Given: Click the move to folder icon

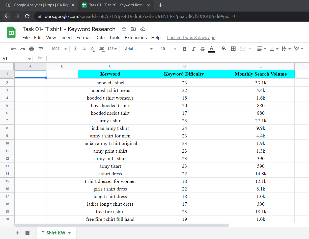Looking at the screenshot, I should pyautogui.click(x=133, y=29).
